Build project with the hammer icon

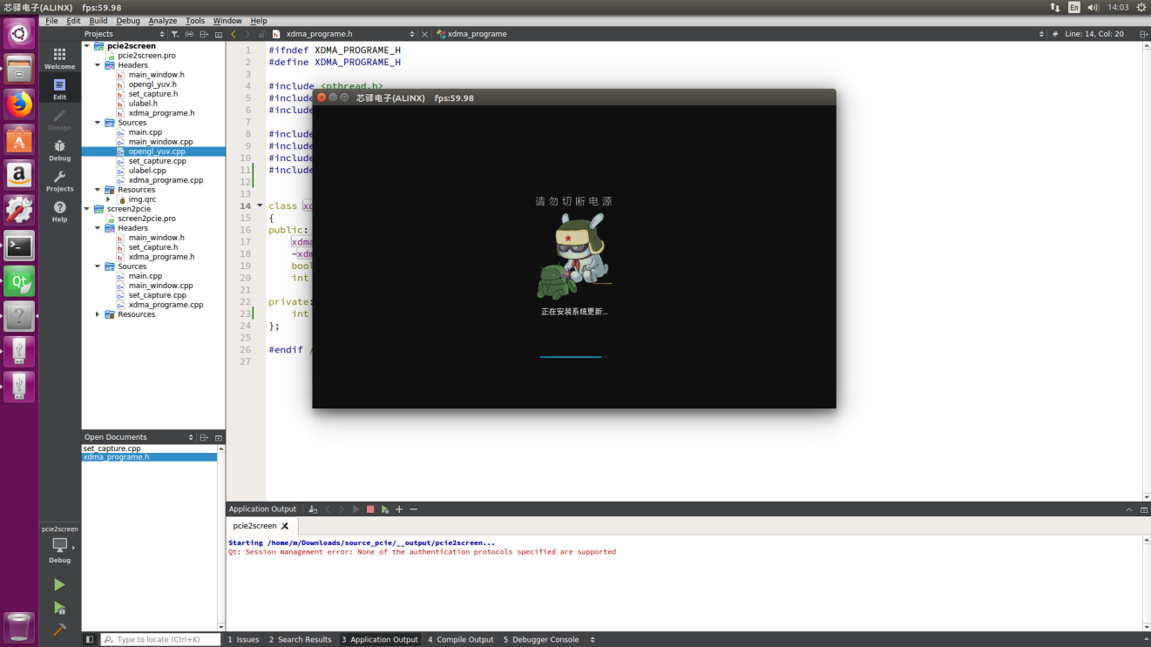pyautogui.click(x=59, y=629)
